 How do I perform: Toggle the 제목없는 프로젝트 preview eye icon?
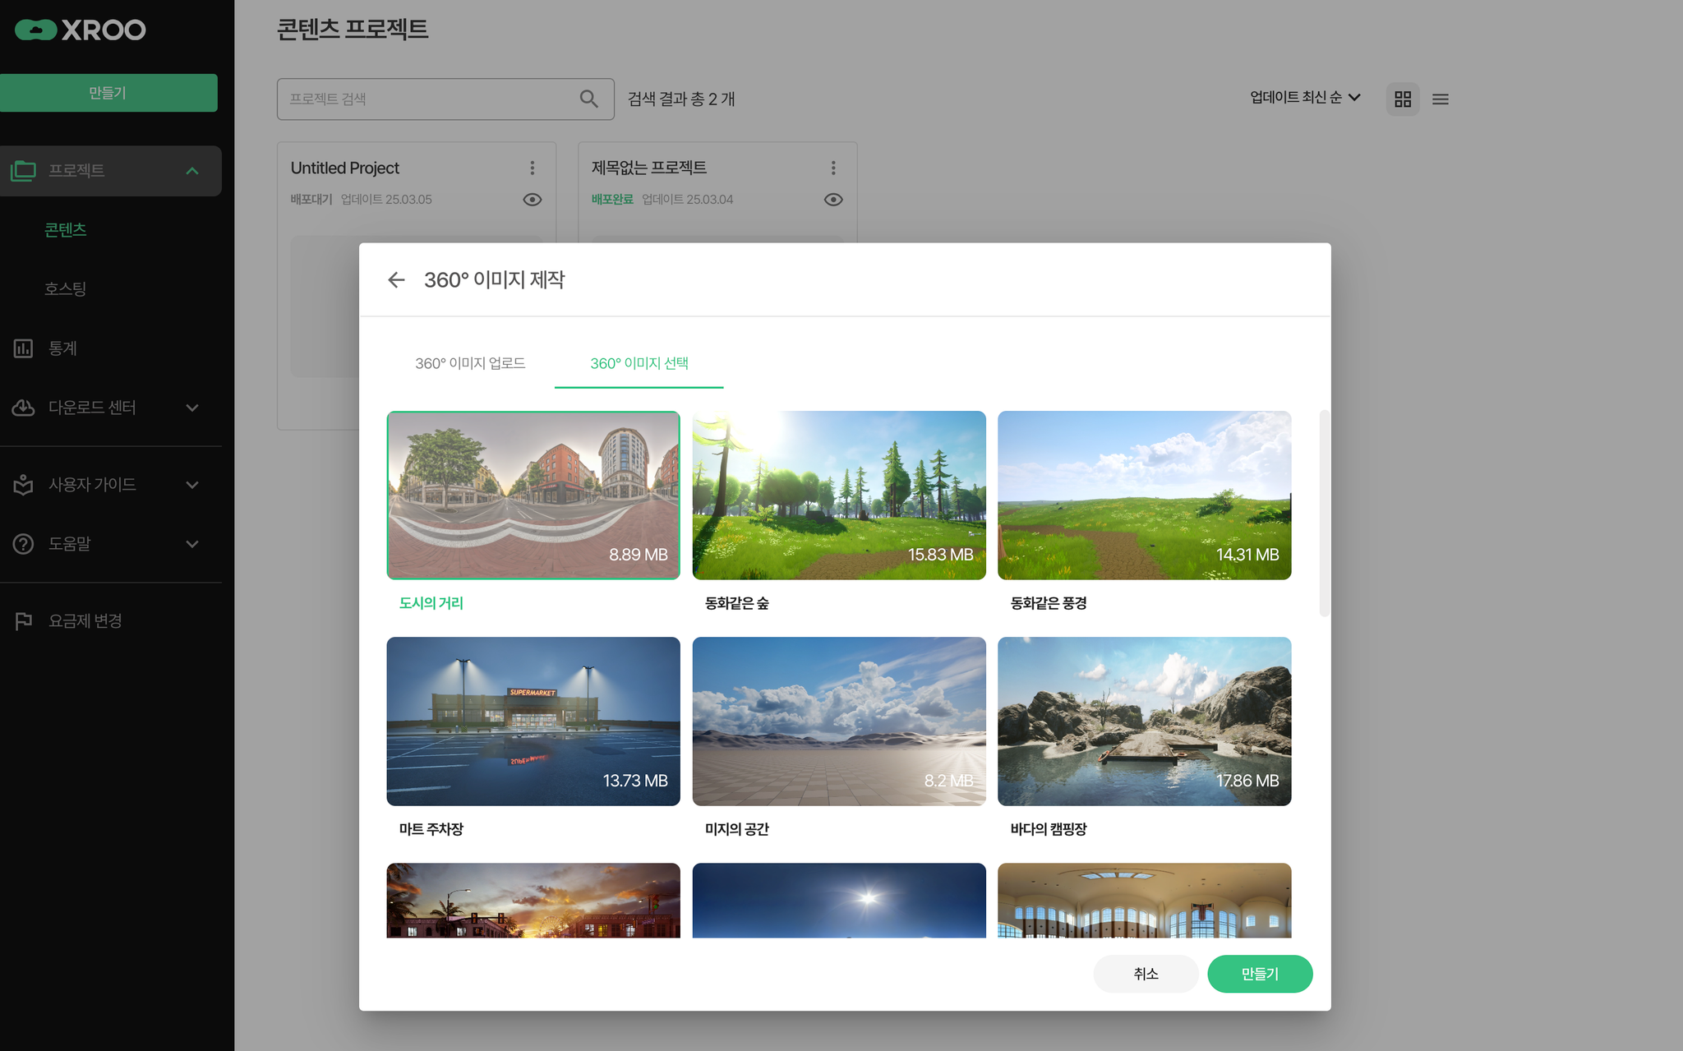(x=833, y=200)
